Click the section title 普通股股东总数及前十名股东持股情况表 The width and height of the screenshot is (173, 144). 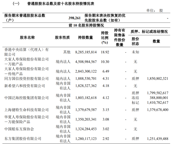61,4
